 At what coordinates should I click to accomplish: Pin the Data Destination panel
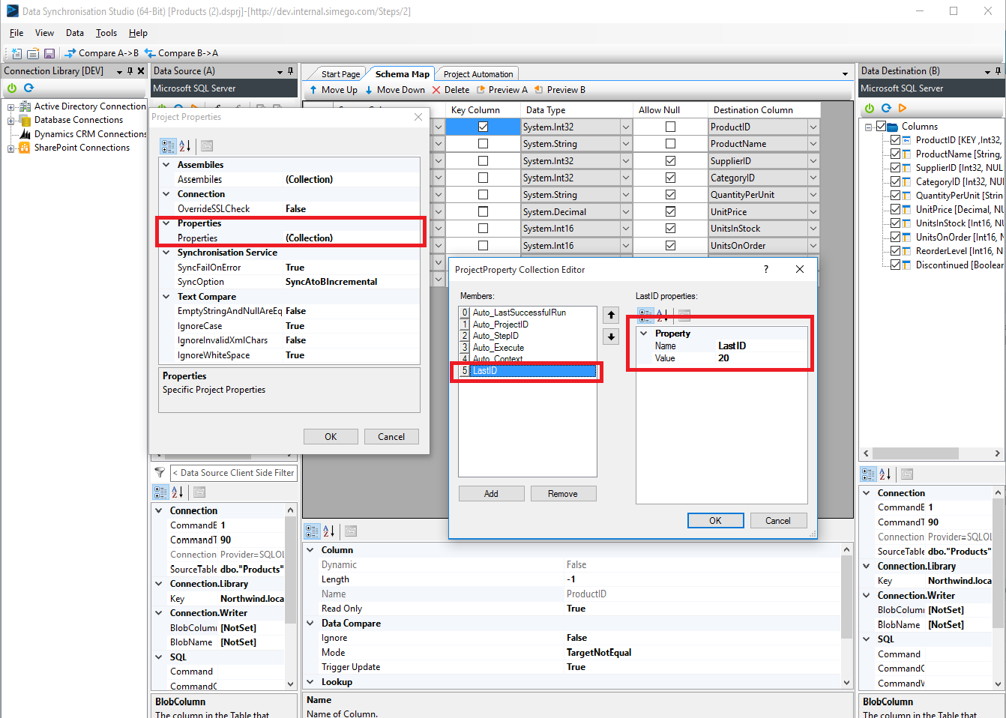[x=998, y=71]
